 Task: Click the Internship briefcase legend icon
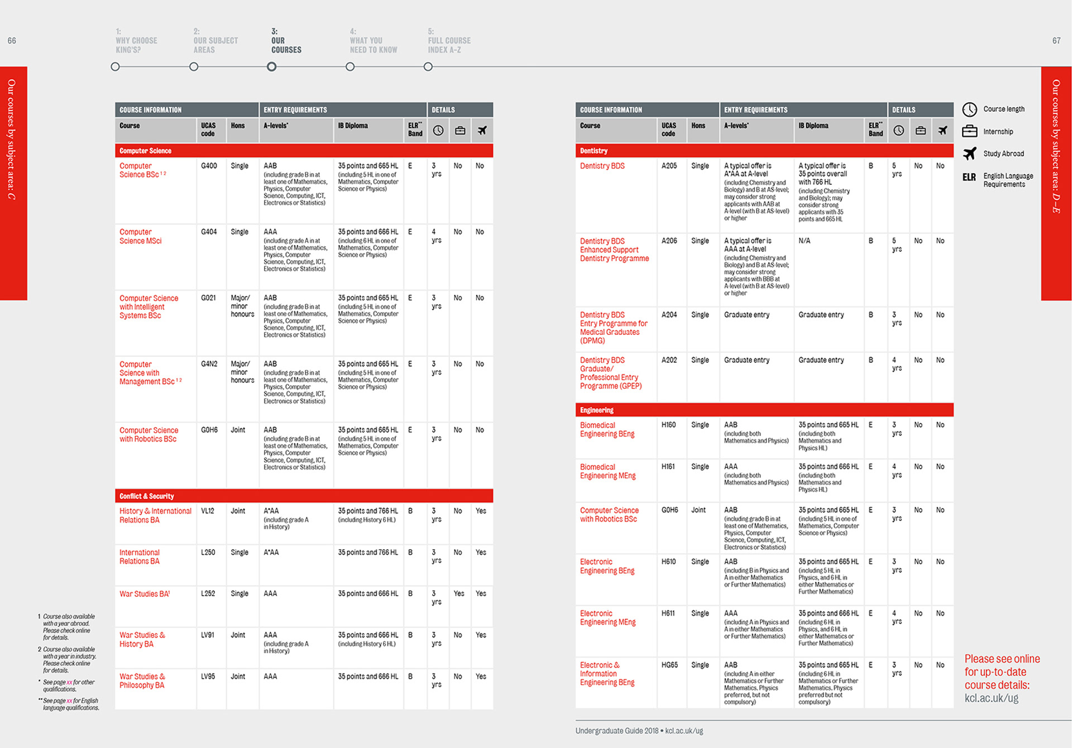pyautogui.click(x=970, y=132)
